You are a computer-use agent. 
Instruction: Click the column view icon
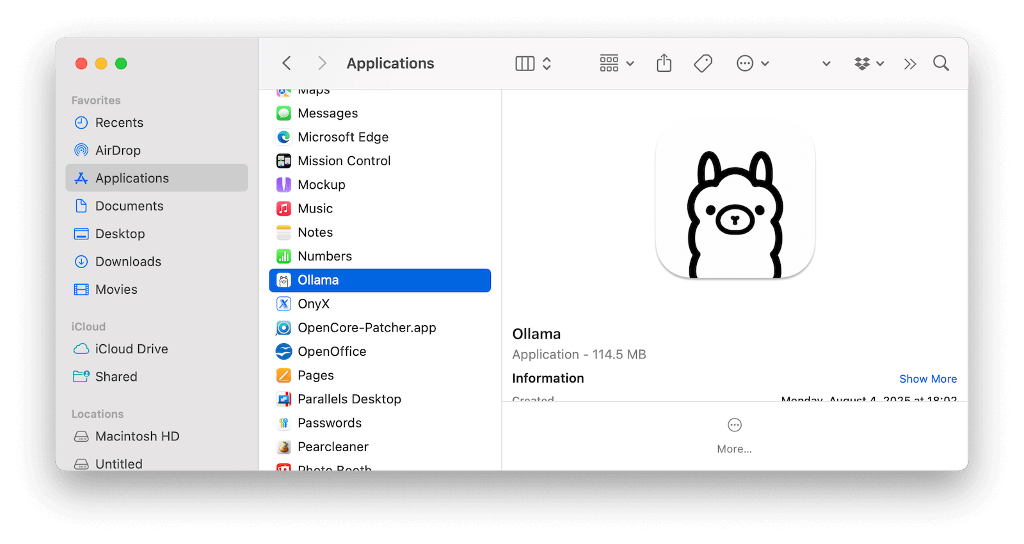[x=525, y=63]
